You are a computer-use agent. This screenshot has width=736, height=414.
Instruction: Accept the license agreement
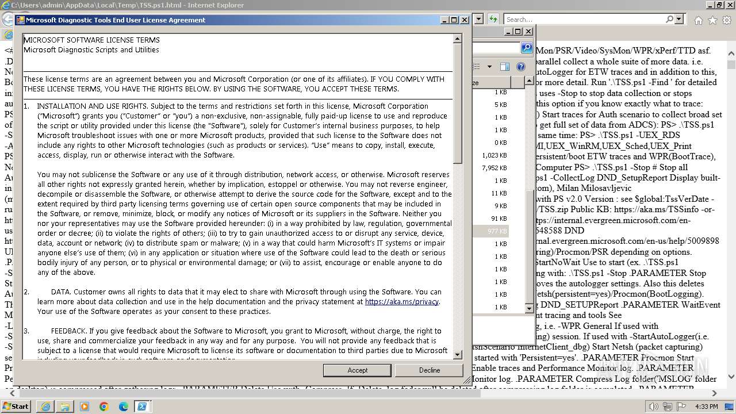click(357, 370)
